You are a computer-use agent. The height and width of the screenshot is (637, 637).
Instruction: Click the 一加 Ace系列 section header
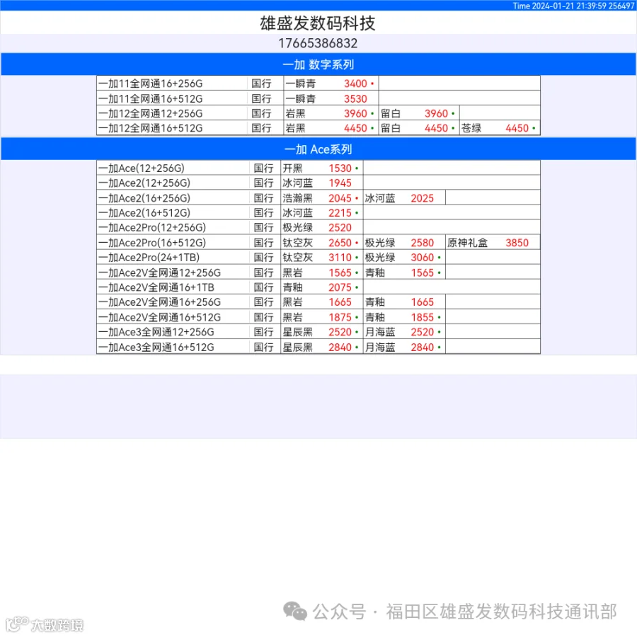[318, 149]
